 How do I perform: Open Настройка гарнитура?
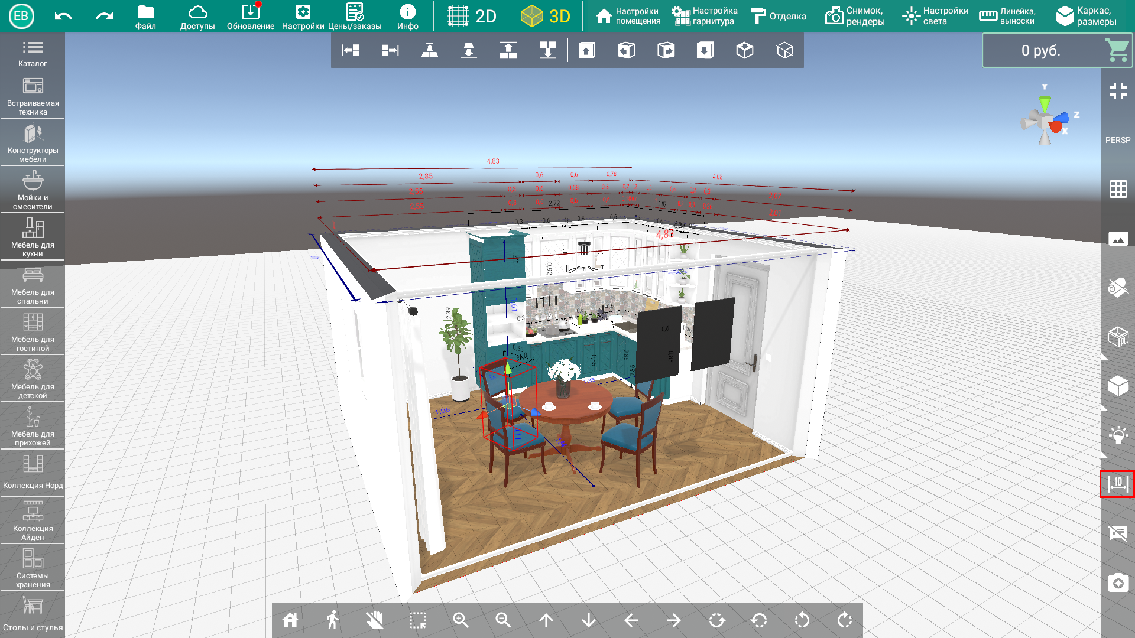click(705, 16)
